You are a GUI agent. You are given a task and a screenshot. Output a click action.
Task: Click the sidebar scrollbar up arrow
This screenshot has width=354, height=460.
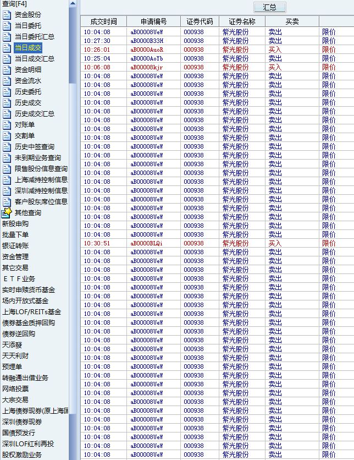(73, 3)
